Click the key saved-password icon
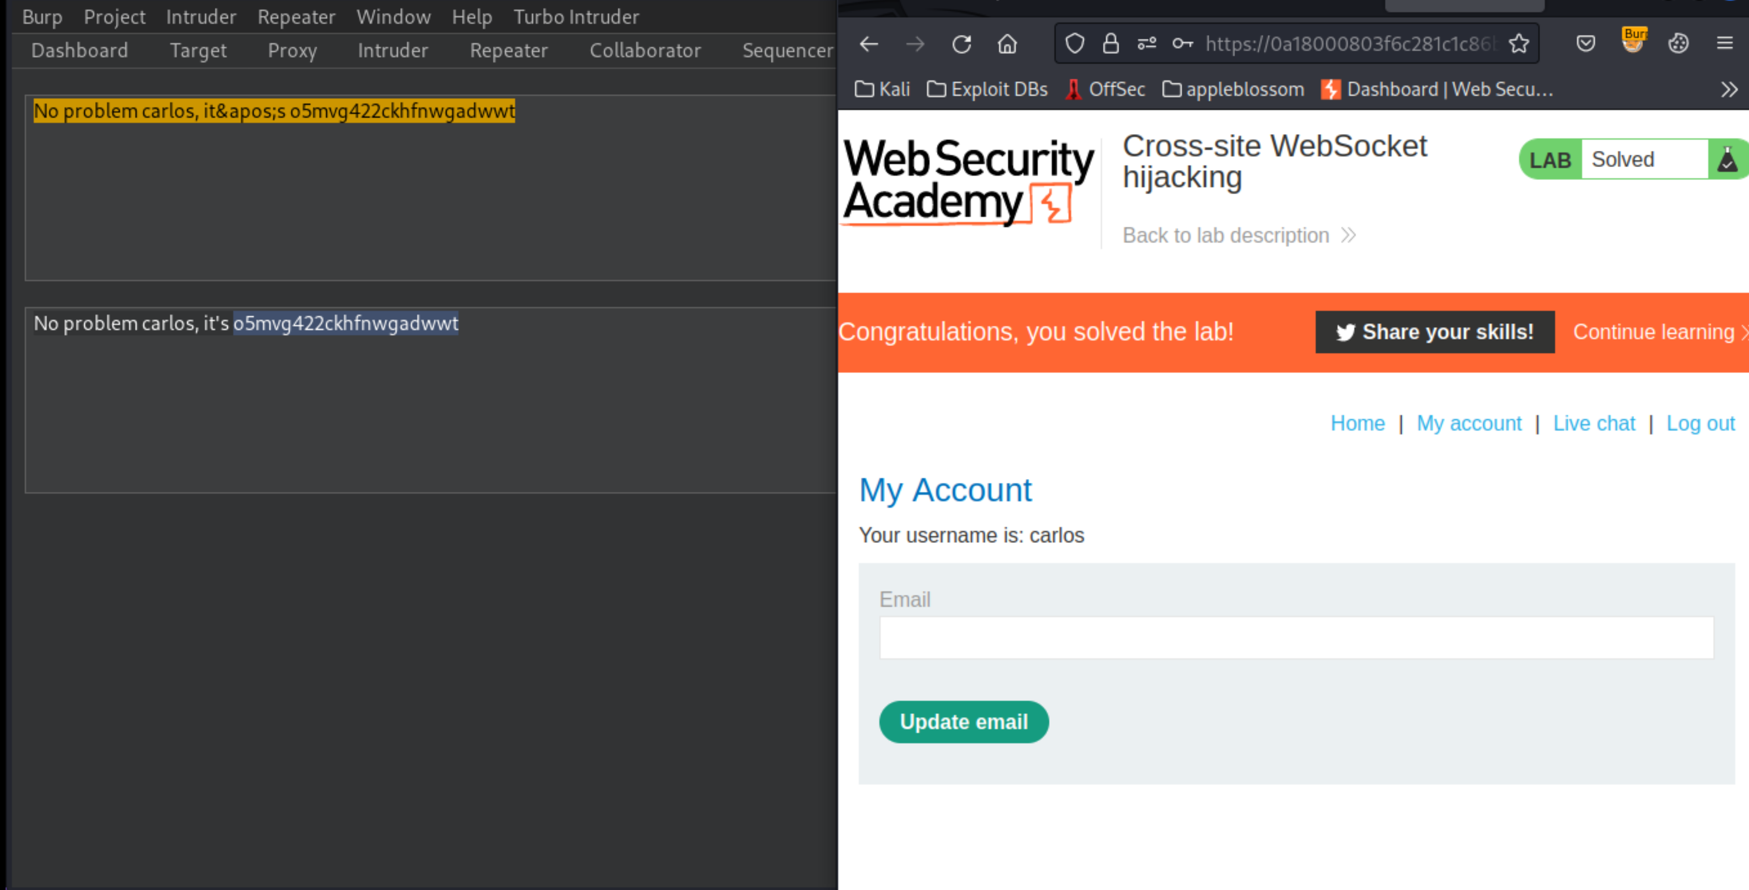1749x890 pixels. point(1183,43)
